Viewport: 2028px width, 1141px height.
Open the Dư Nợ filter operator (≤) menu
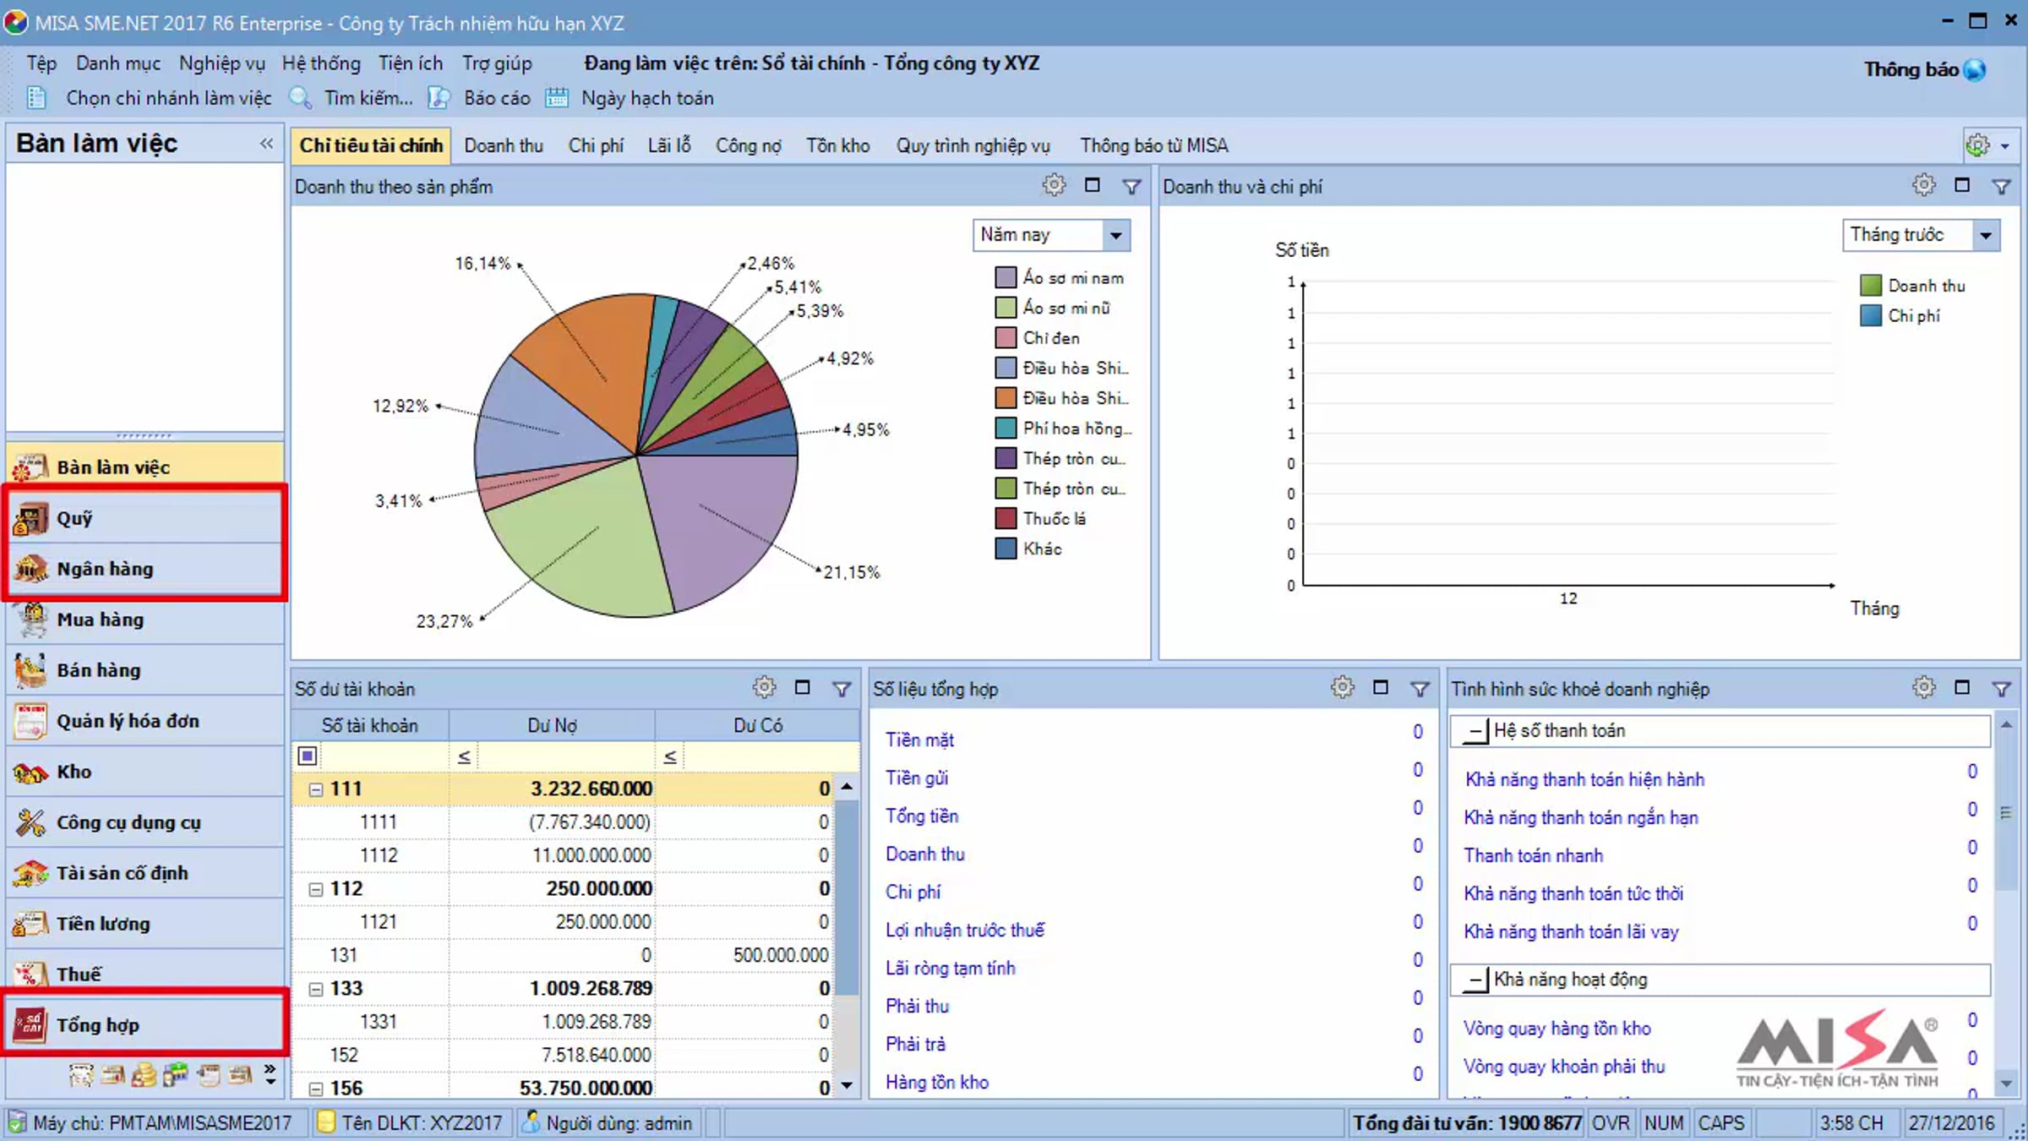click(464, 756)
